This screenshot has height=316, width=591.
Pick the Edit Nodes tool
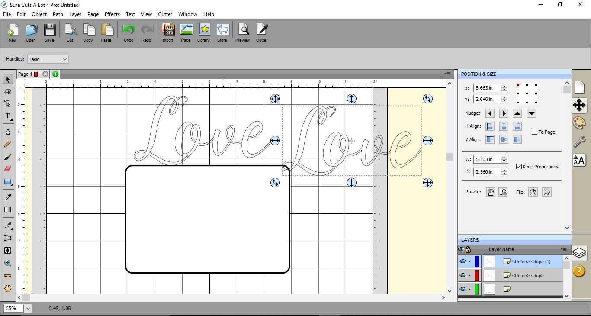click(7, 103)
